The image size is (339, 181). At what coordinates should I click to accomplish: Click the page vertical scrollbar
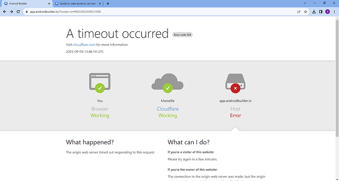[337, 78]
